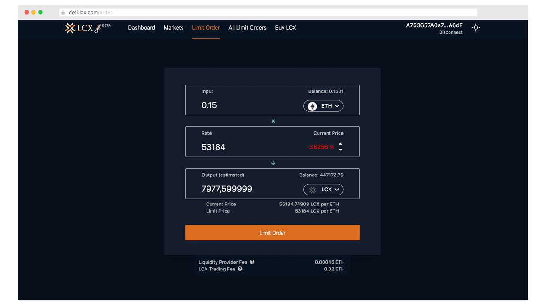This screenshot has height=305, width=546.
Task: Maximize the browser window with the green button
Action: [x=40, y=12]
